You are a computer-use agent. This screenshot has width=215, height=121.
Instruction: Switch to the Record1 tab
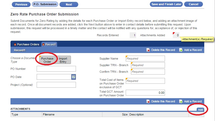click(49, 44)
